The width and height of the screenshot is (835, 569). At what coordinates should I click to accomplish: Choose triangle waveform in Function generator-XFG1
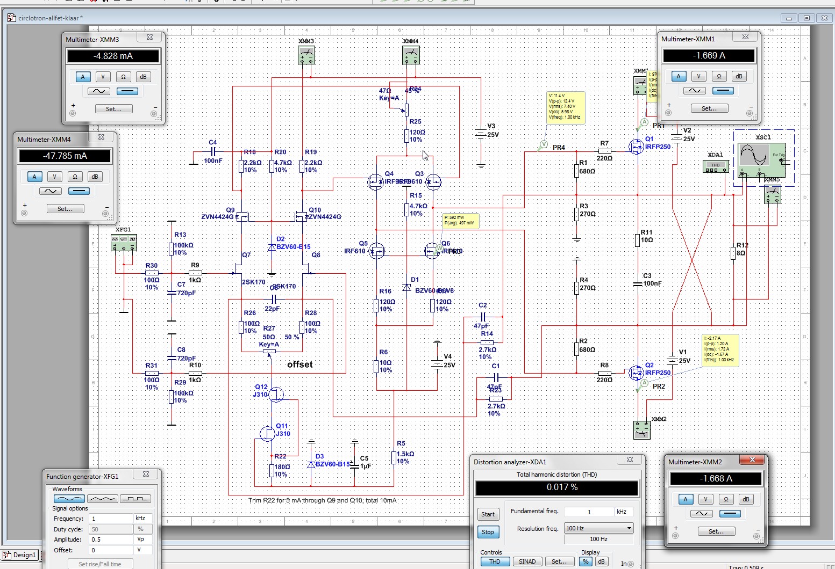(x=102, y=499)
